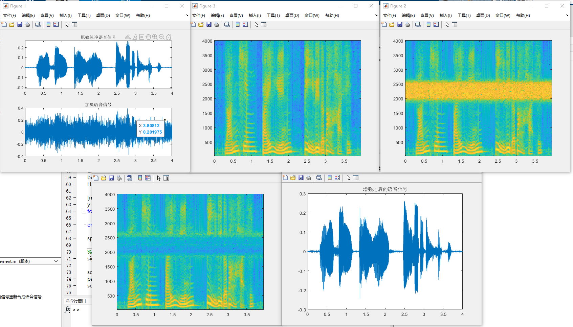573x327 pixels.
Task: Click the 增强之后的语音信号 plot title
Action: [385, 189]
